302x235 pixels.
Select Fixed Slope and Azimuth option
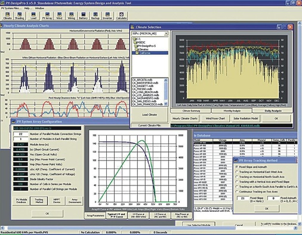pyautogui.click(x=237, y=167)
